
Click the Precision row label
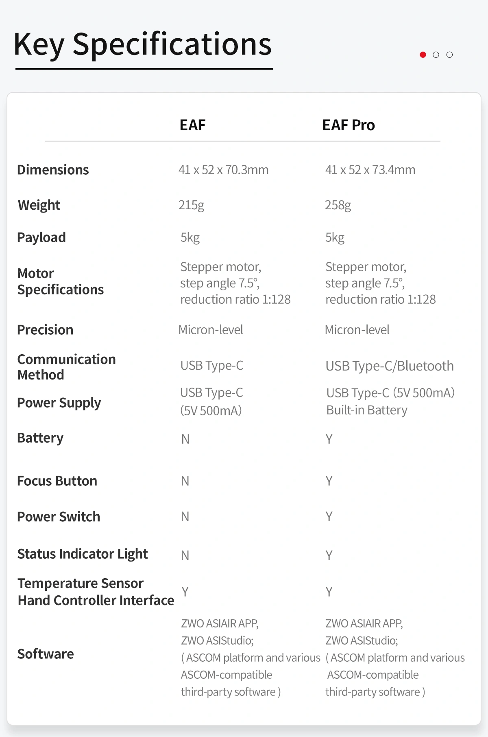click(x=45, y=330)
